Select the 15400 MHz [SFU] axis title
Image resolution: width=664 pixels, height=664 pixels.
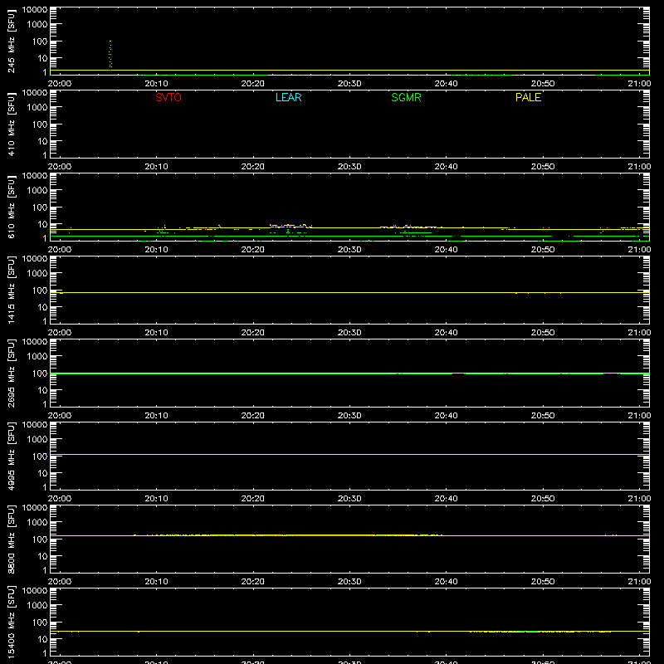pos(11,622)
